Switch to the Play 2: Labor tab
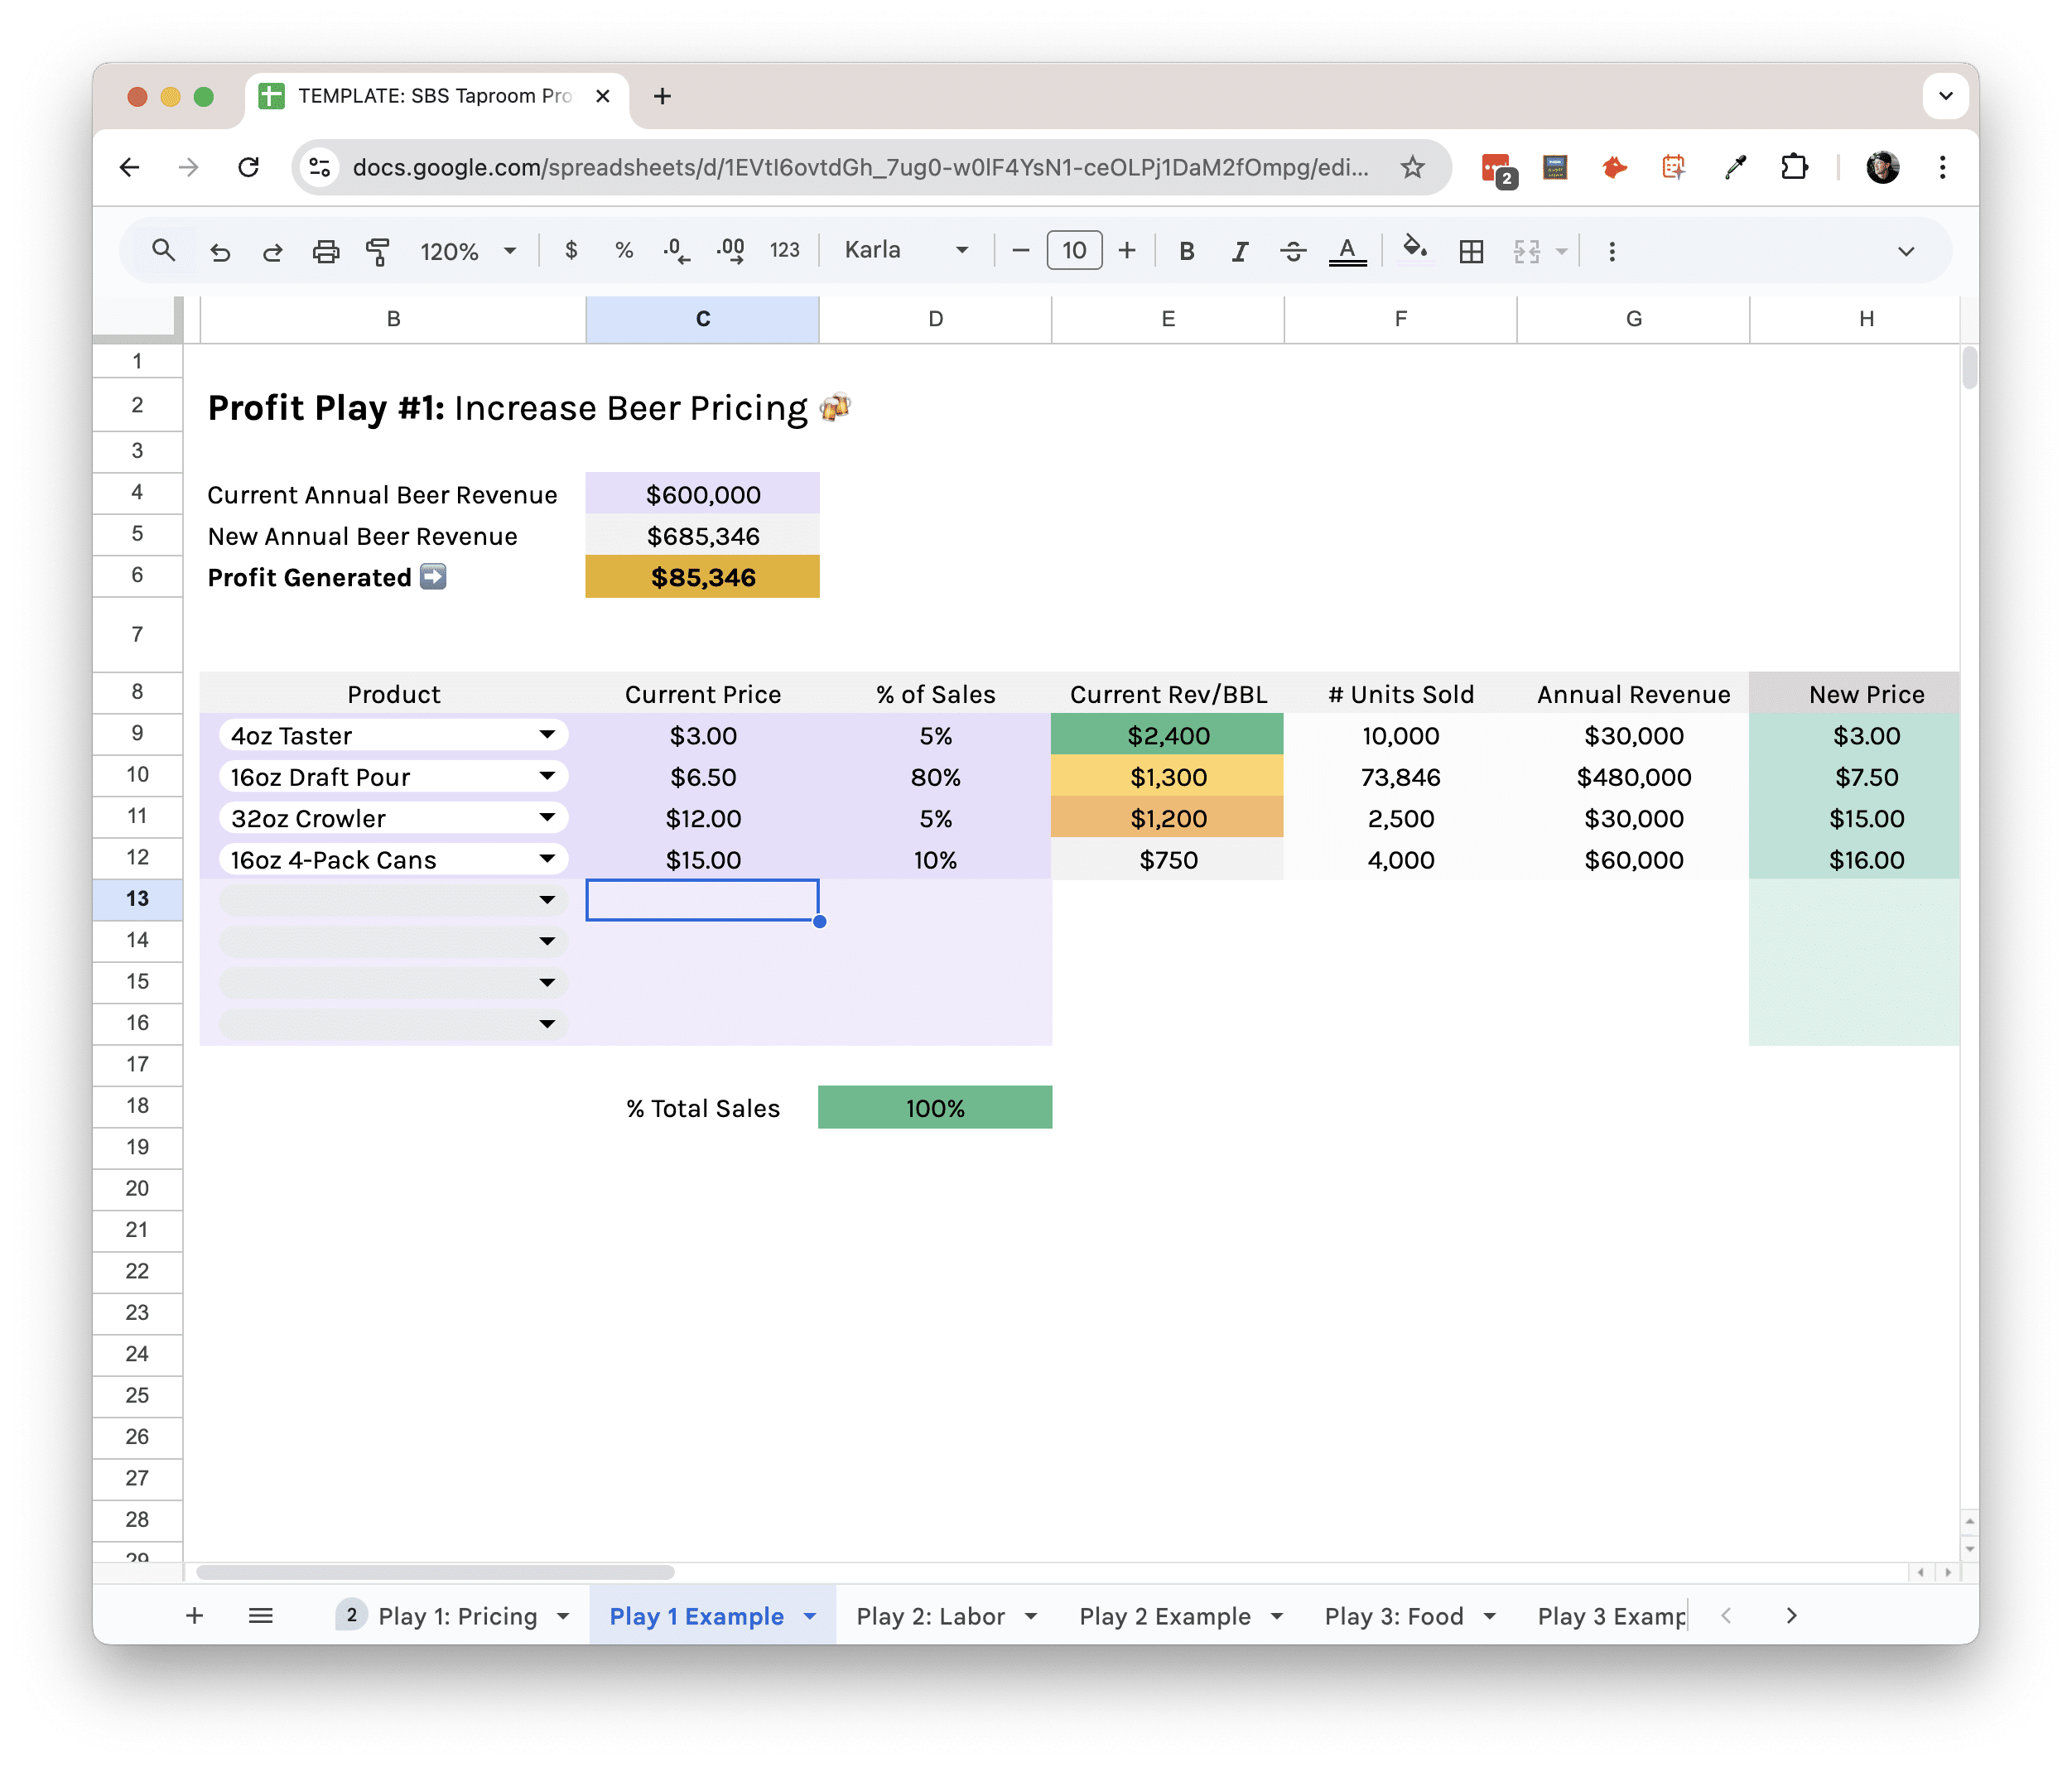2072x1767 pixels. (x=930, y=1615)
